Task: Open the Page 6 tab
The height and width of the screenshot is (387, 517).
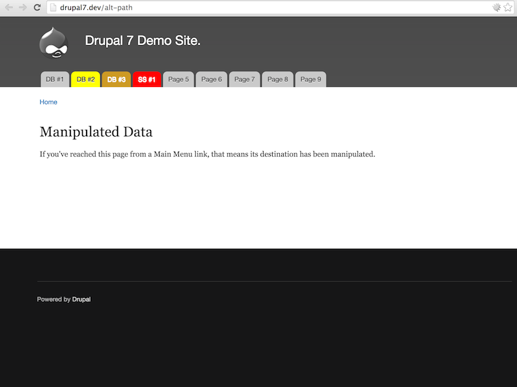Action: 211,79
